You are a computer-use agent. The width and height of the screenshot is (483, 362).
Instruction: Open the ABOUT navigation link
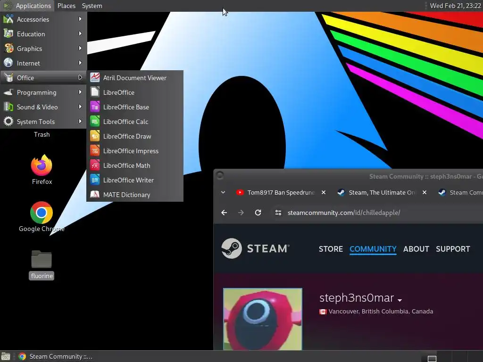tap(416, 249)
